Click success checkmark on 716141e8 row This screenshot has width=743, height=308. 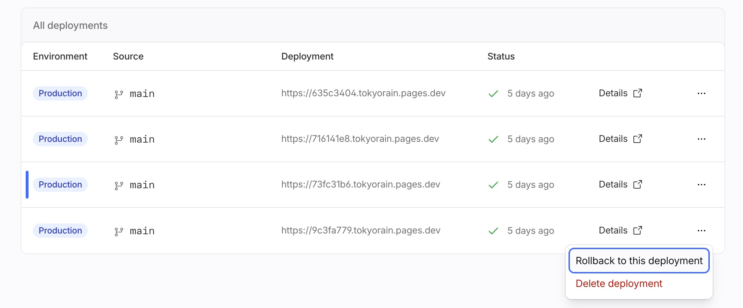coord(493,139)
